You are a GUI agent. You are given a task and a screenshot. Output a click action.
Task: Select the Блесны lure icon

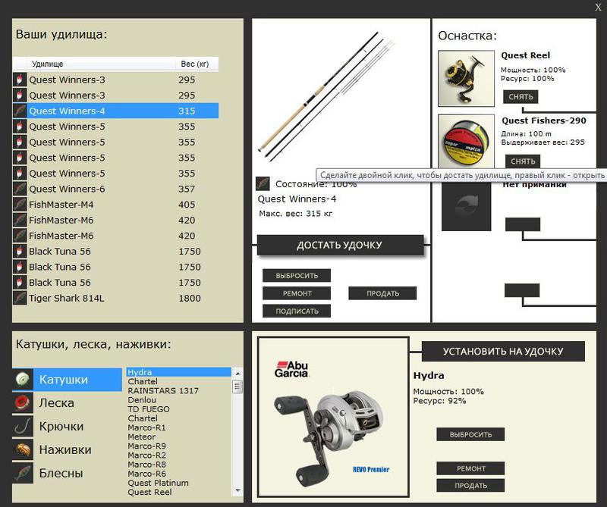(23, 474)
